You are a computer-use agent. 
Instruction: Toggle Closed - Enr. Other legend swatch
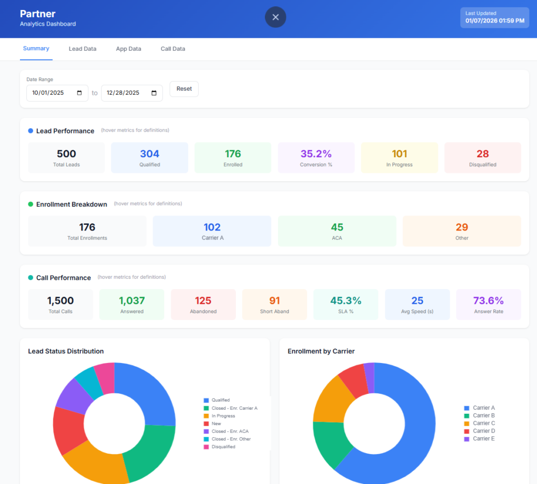tap(206, 439)
